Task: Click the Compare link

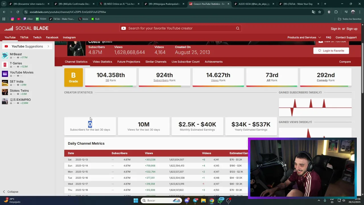Action: click(345, 61)
